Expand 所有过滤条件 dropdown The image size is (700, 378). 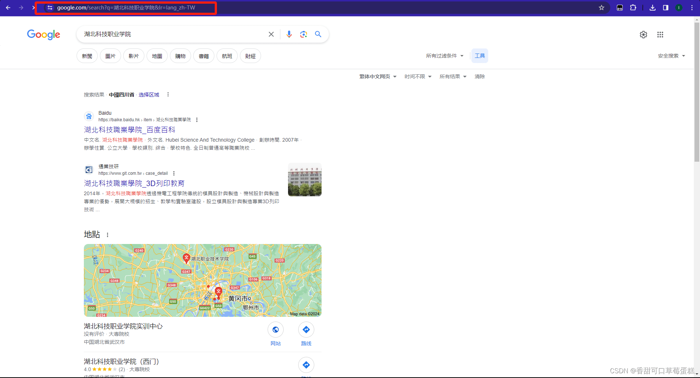[445, 56]
